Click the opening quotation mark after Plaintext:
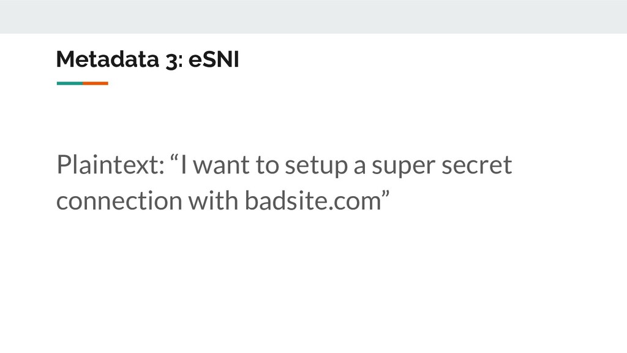 pyautogui.click(x=174, y=158)
